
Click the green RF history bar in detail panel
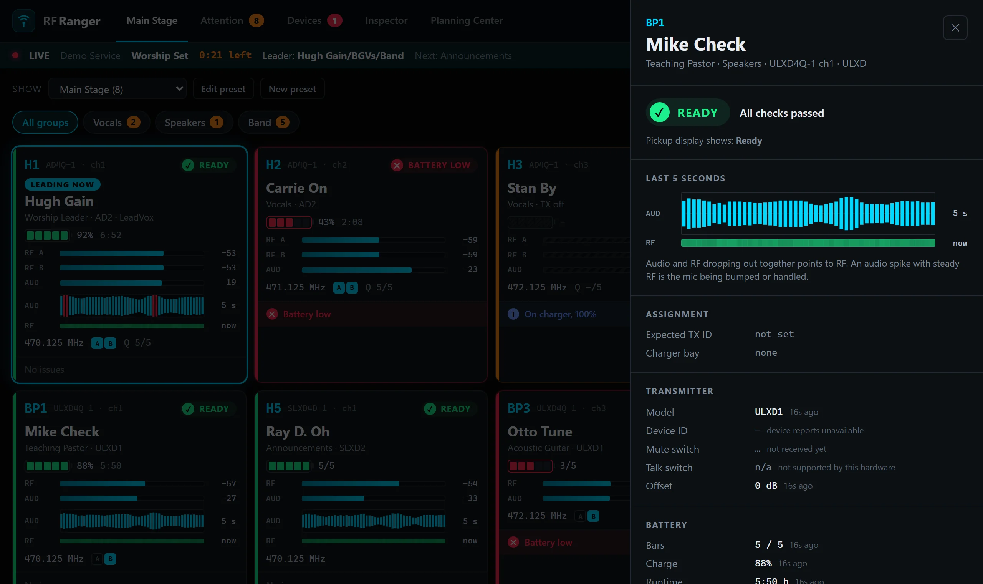tap(808, 243)
